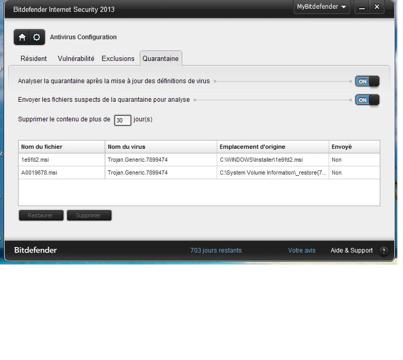Click the C:\System Volume Information path cell
The width and height of the screenshot is (403, 360).
point(273,173)
